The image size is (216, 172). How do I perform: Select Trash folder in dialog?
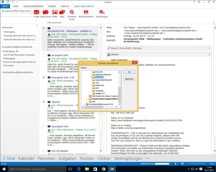(x=98, y=94)
